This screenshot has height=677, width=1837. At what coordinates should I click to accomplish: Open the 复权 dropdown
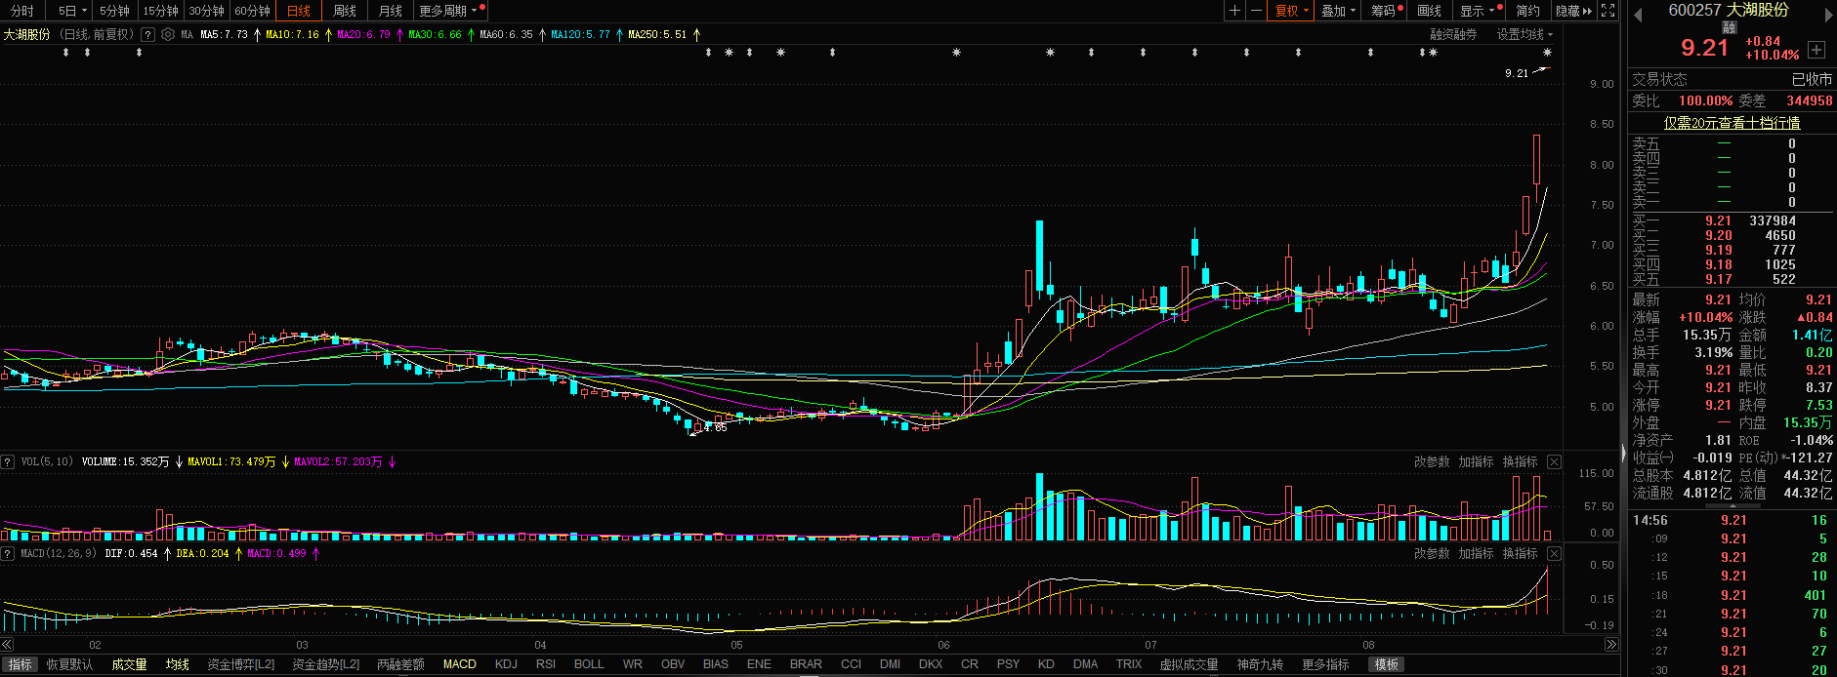(x=1291, y=11)
